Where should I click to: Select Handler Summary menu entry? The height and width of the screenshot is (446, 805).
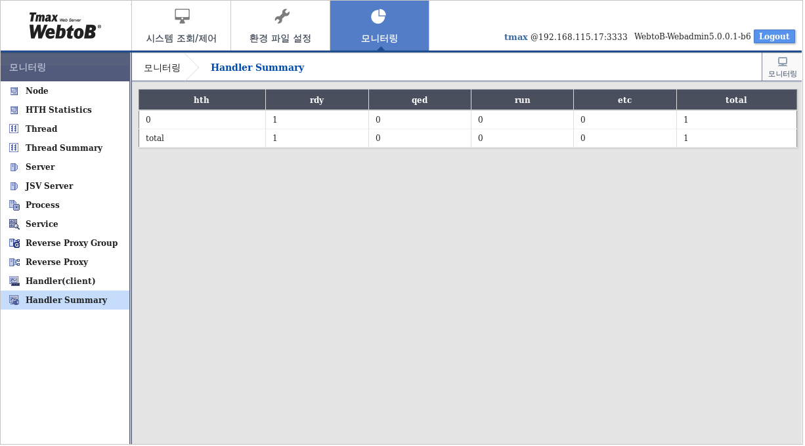65,300
